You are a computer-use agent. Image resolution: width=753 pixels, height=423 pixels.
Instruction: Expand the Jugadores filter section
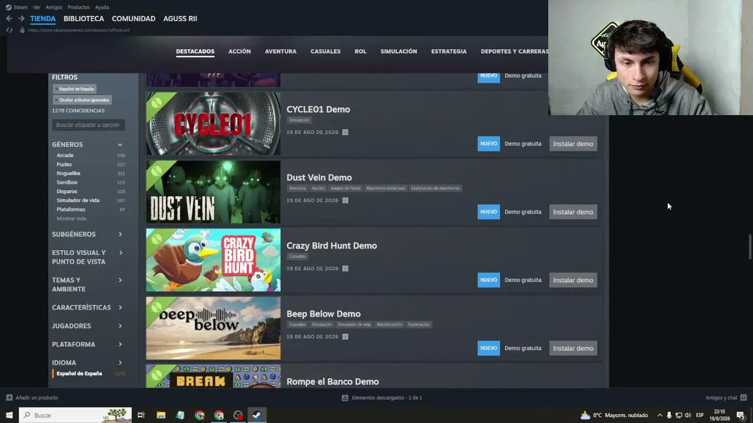coord(88,326)
